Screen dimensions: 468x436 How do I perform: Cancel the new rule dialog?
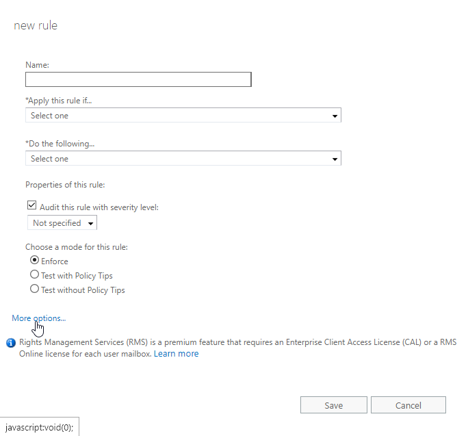click(x=408, y=405)
